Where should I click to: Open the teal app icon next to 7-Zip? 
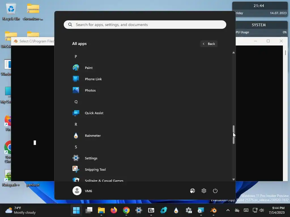pos(164,210)
